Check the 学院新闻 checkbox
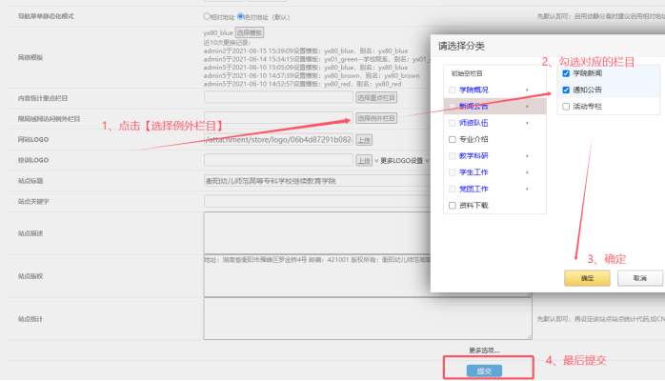The image size is (665, 381). [x=566, y=73]
